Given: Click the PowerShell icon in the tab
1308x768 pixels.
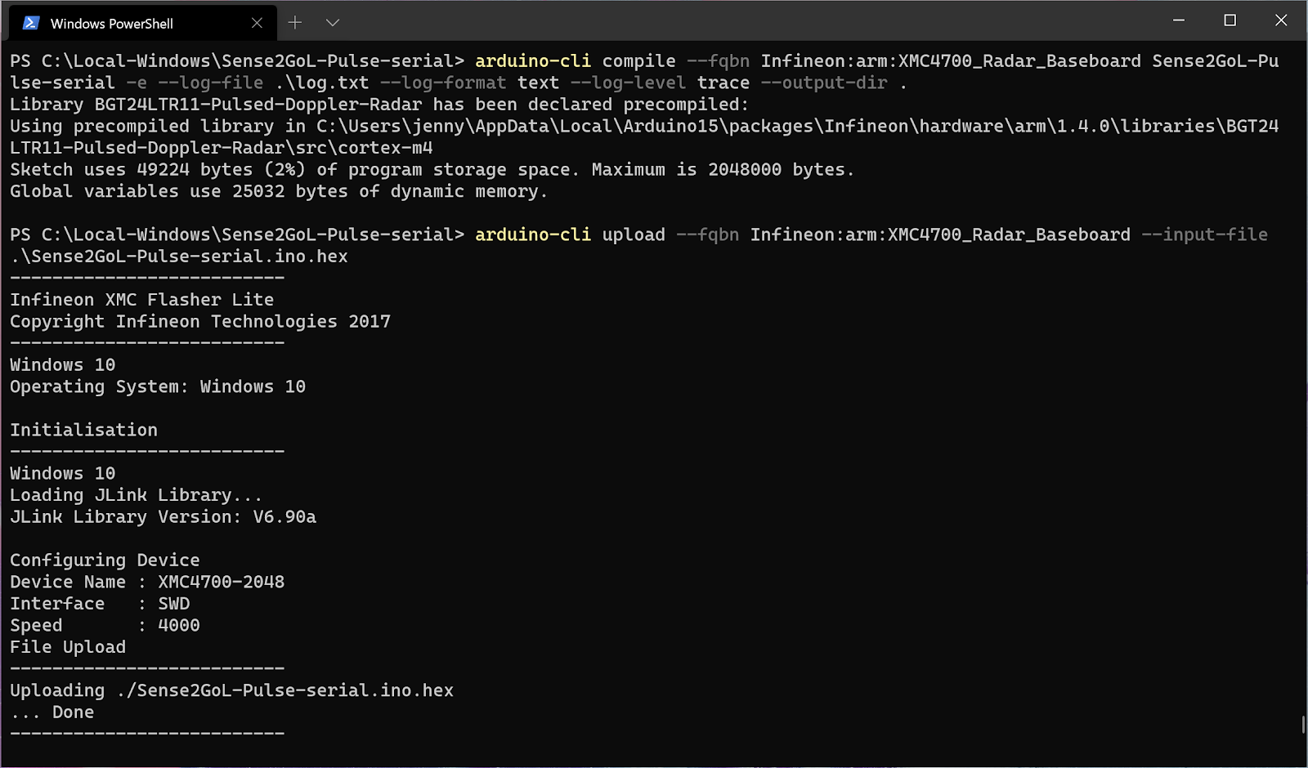Looking at the screenshot, I should pyautogui.click(x=31, y=23).
